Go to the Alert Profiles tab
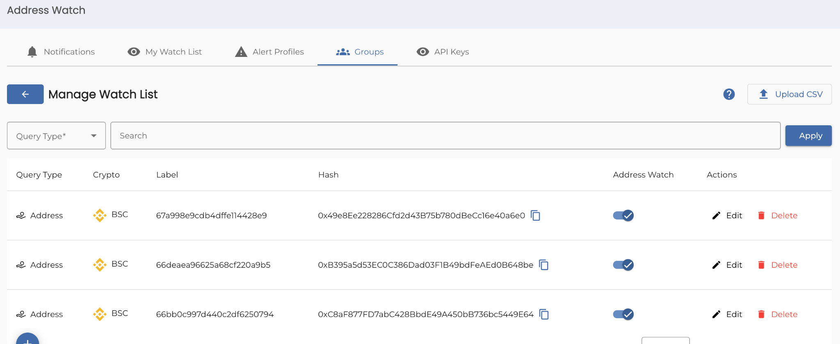The height and width of the screenshot is (344, 840). click(x=269, y=52)
